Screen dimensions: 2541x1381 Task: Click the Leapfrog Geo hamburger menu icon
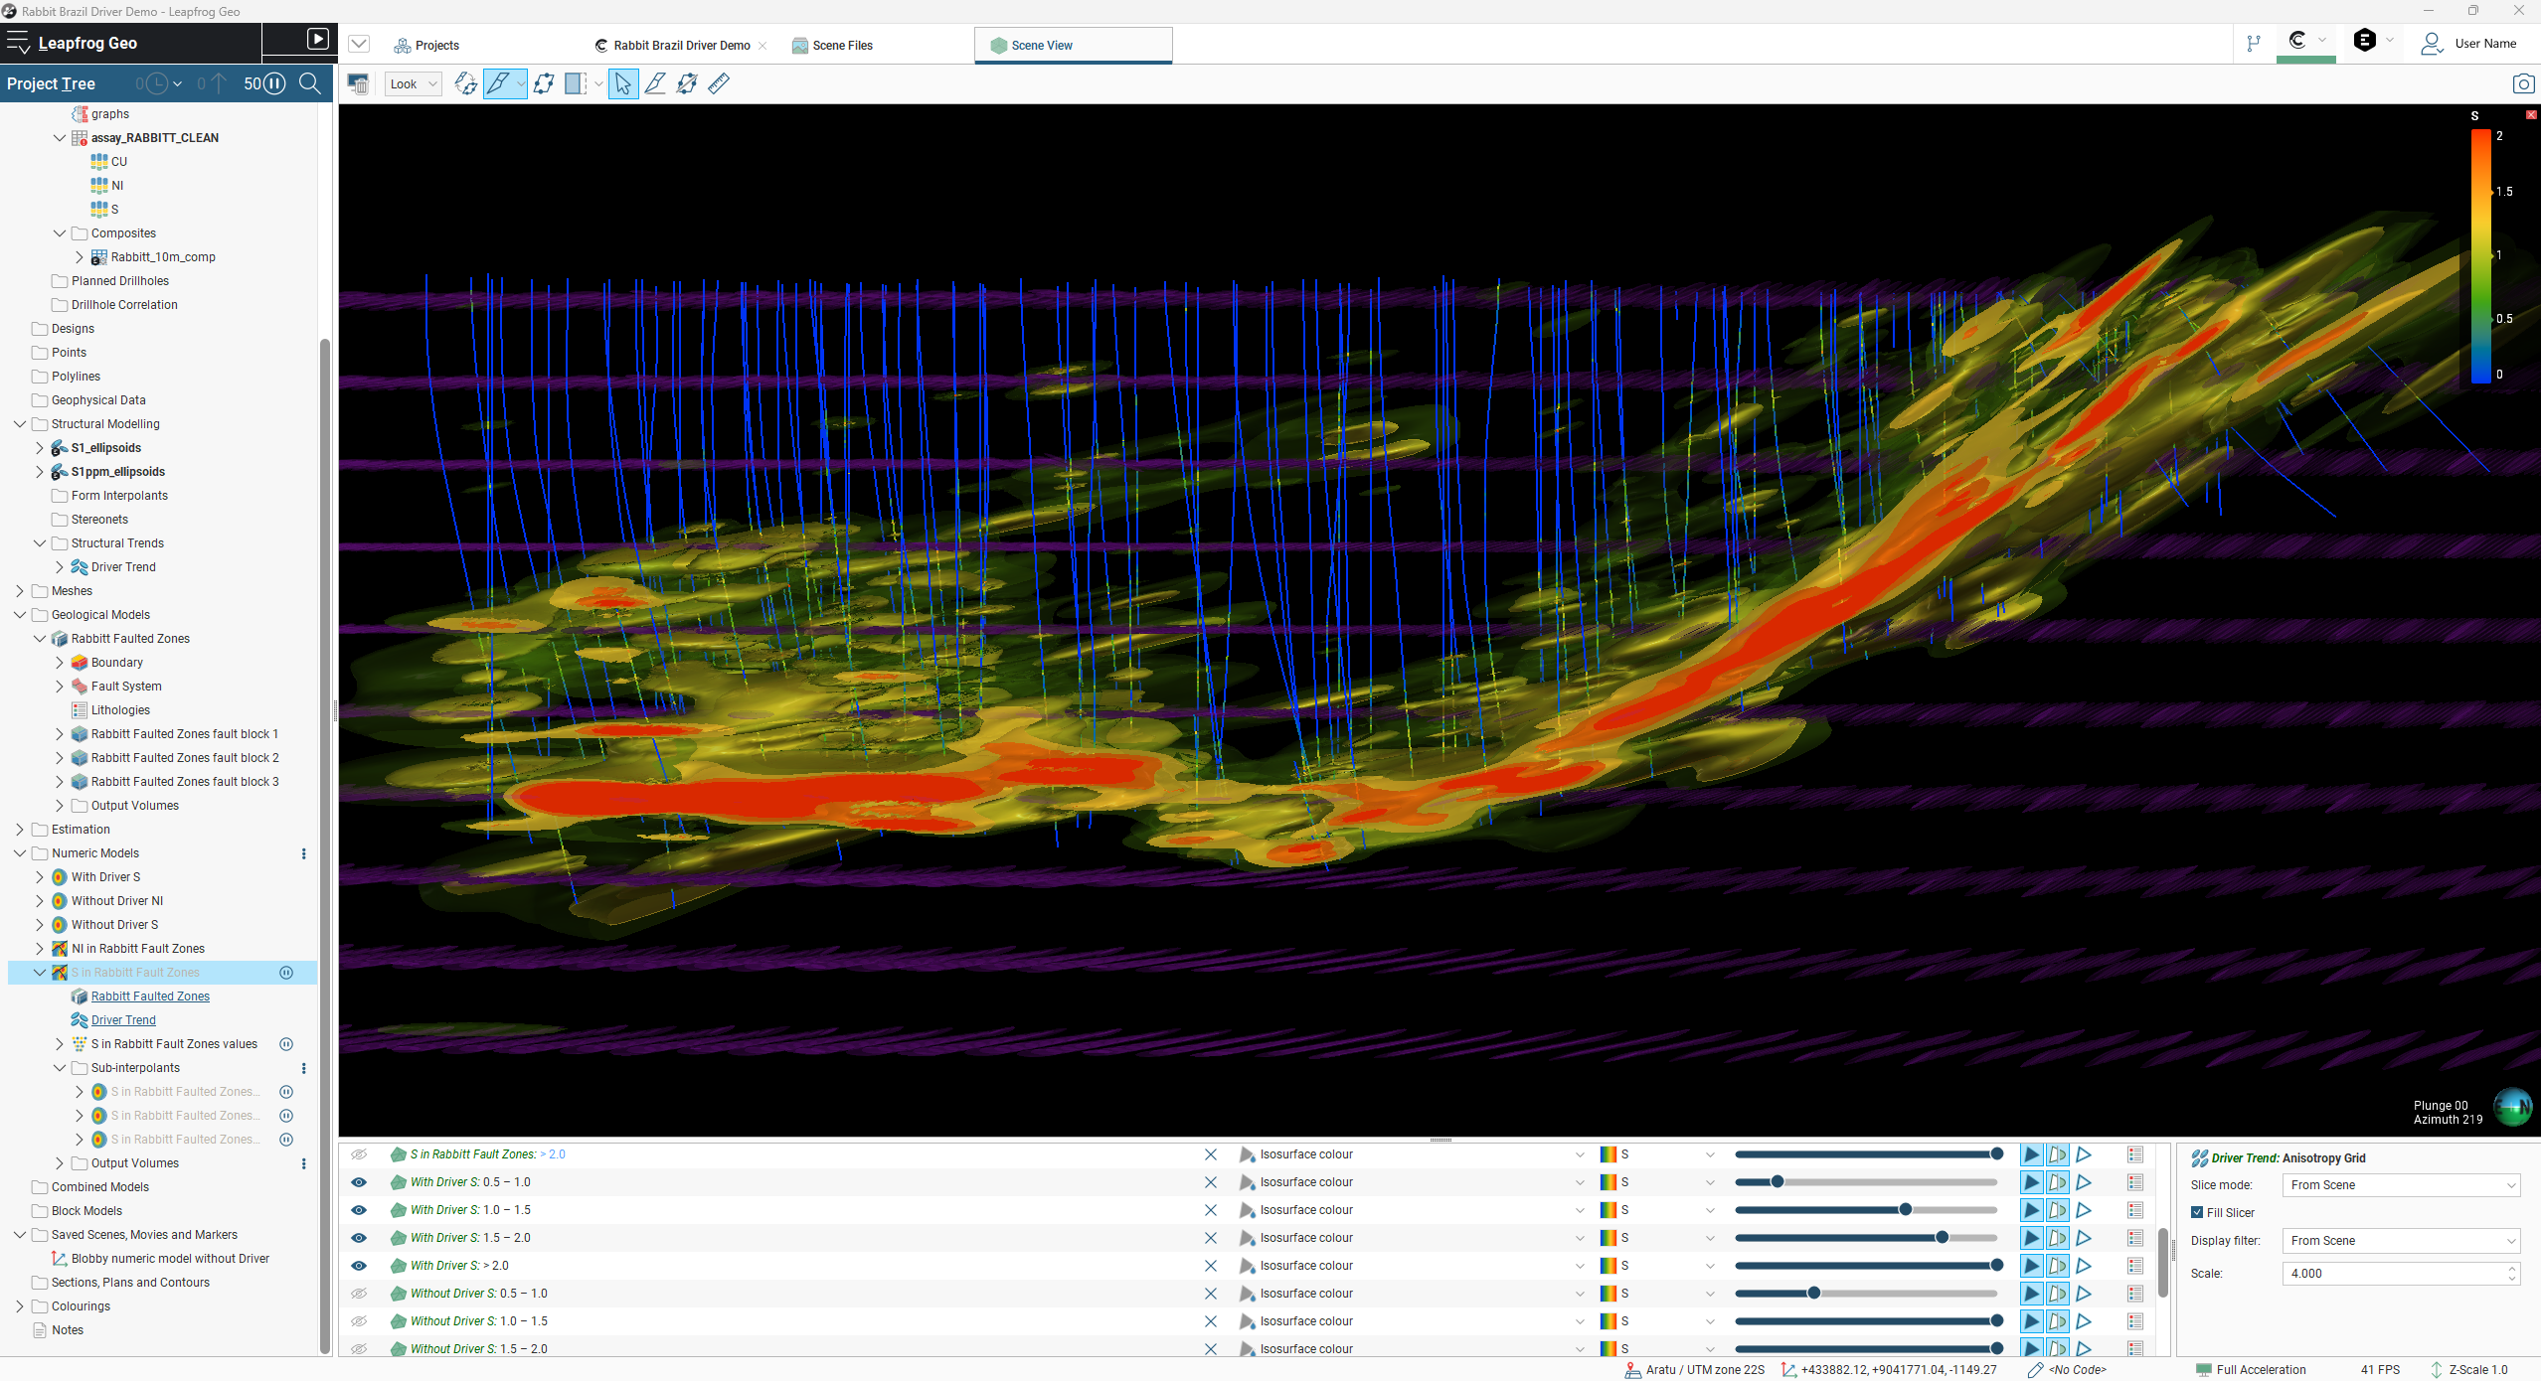pos(18,42)
